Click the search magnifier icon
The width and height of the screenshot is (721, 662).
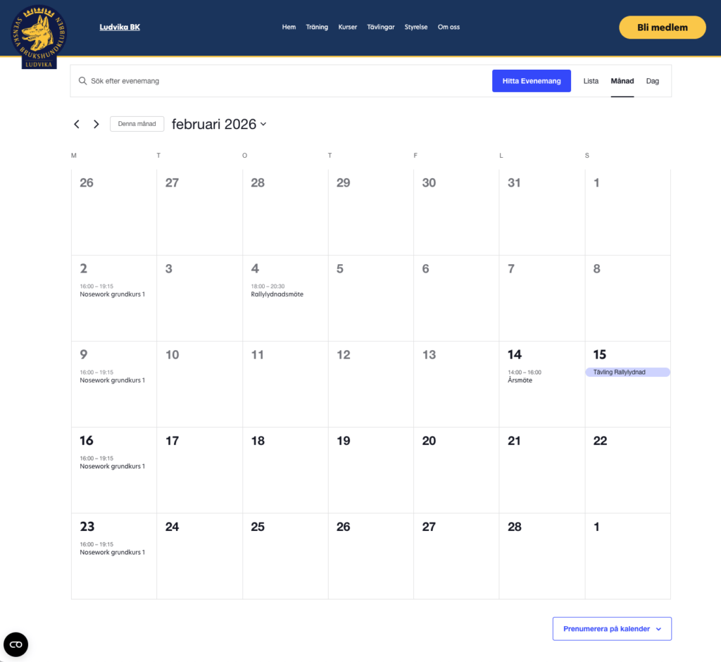(82, 81)
